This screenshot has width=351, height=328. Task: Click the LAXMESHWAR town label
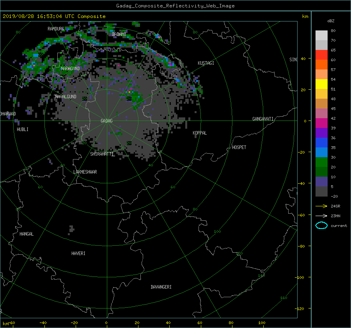[x=85, y=172]
